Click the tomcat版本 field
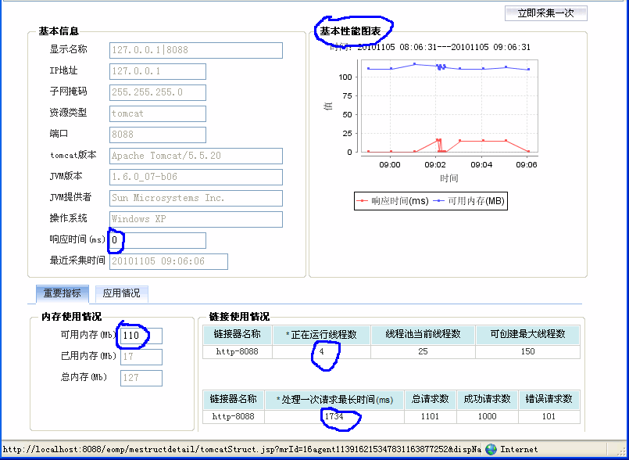Viewport: 629px width, 460px height. pos(196,156)
